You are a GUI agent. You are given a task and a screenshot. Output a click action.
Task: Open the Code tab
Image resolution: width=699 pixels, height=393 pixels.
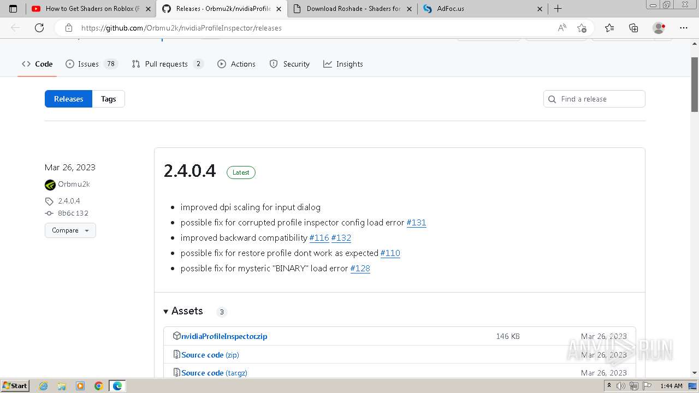coord(37,64)
